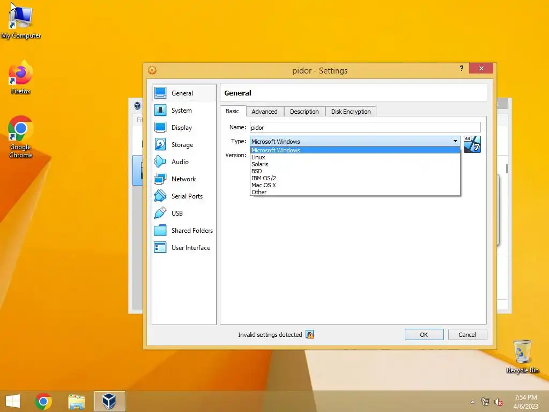Click the muted volume tray icon
Viewport: 549px width, 412px height.
click(498, 402)
